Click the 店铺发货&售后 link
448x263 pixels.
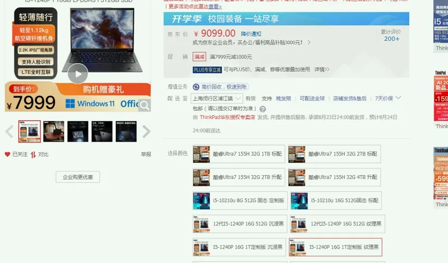point(349,98)
